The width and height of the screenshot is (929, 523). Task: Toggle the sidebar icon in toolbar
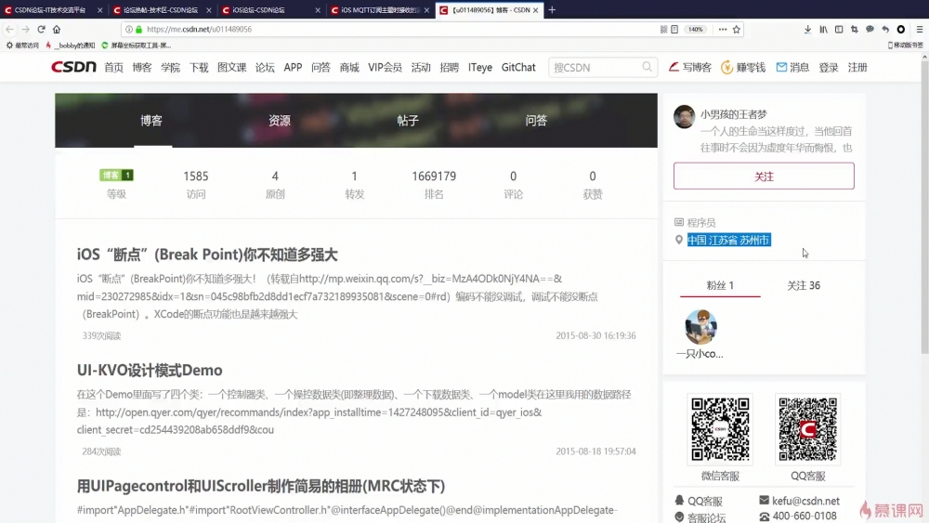pos(839,29)
